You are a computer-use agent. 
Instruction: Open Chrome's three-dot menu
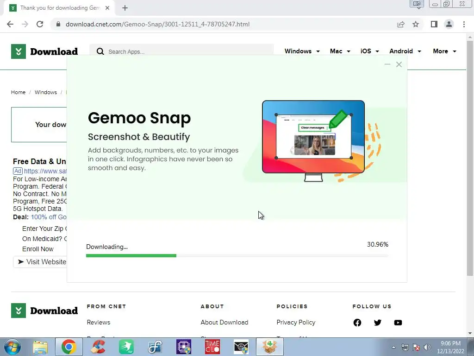464,24
